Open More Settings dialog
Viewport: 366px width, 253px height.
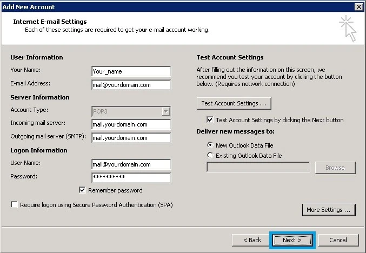(x=329, y=210)
